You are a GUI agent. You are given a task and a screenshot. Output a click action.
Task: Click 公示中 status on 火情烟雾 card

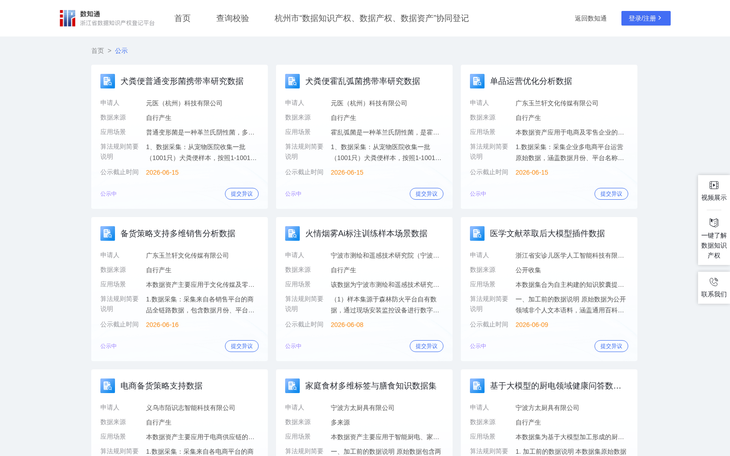point(293,346)
